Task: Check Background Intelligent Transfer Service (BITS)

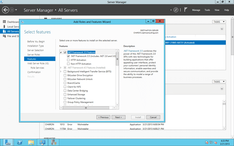Action: 65,72
